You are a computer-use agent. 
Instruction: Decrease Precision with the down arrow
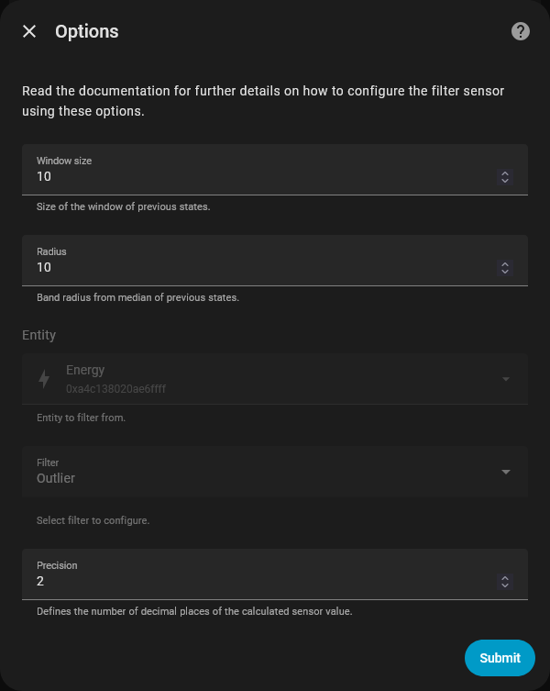(504, 585)
